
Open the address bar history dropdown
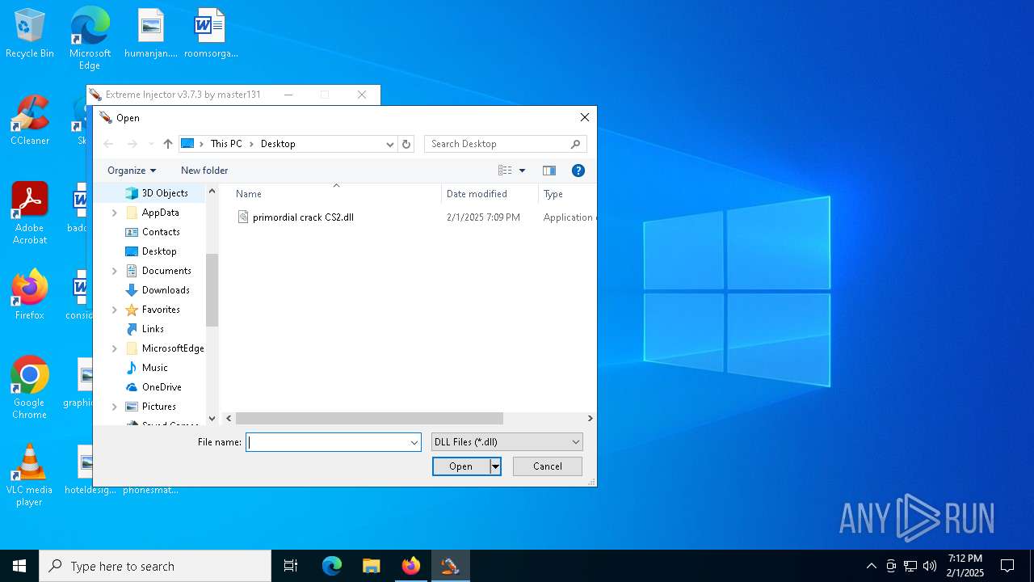390,144
